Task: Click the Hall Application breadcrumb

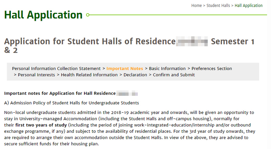Action: (249, 5)
